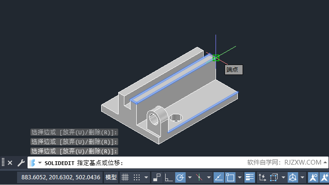Toggle the drawing grid display

pyautogui.click(x=125, y=177)
